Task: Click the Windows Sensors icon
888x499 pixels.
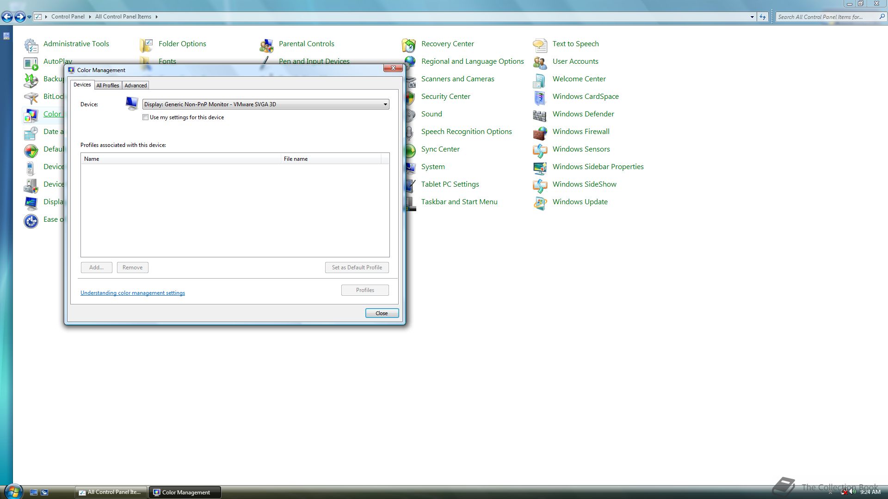Action: [x=540, y=150]
